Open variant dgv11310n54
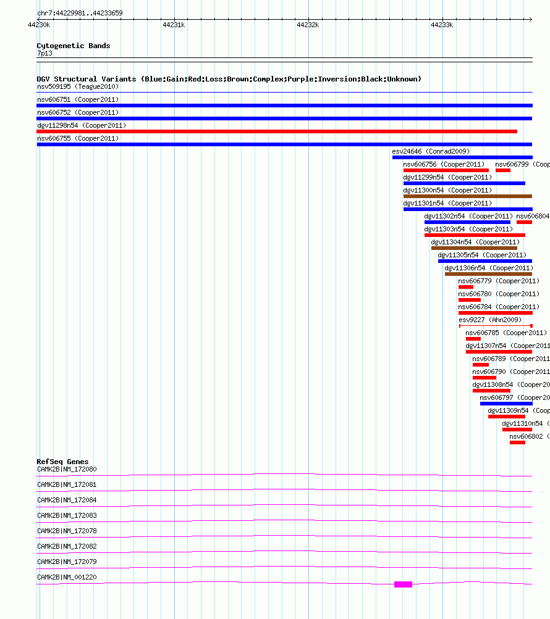The image size is (550, 619). click(x=526, y=423)
